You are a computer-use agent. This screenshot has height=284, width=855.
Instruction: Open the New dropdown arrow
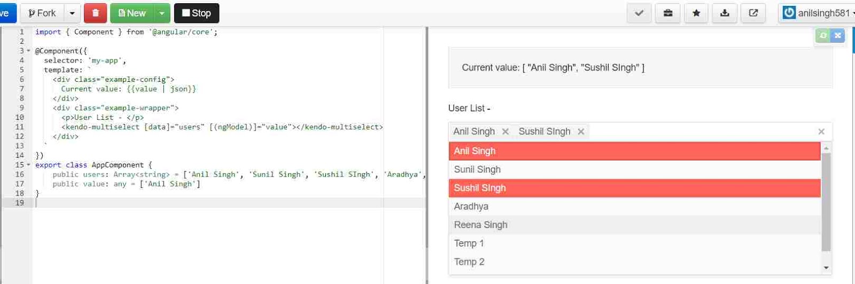pyautogui.click(x=161, y=13)
